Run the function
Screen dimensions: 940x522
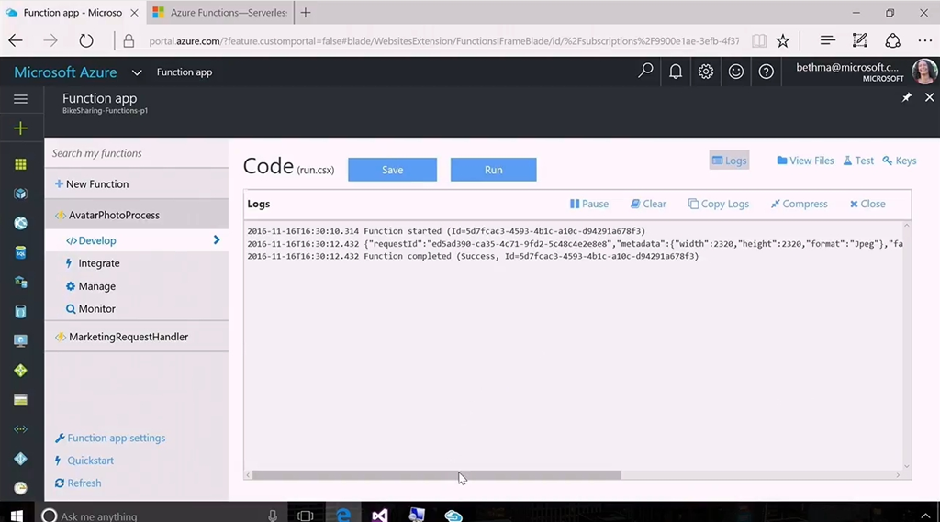pyautogui.click(x=493, y=170)
